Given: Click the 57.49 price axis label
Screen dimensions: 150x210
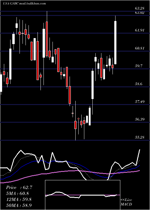Looking at the screenshot, I should (x=139, y=101).
